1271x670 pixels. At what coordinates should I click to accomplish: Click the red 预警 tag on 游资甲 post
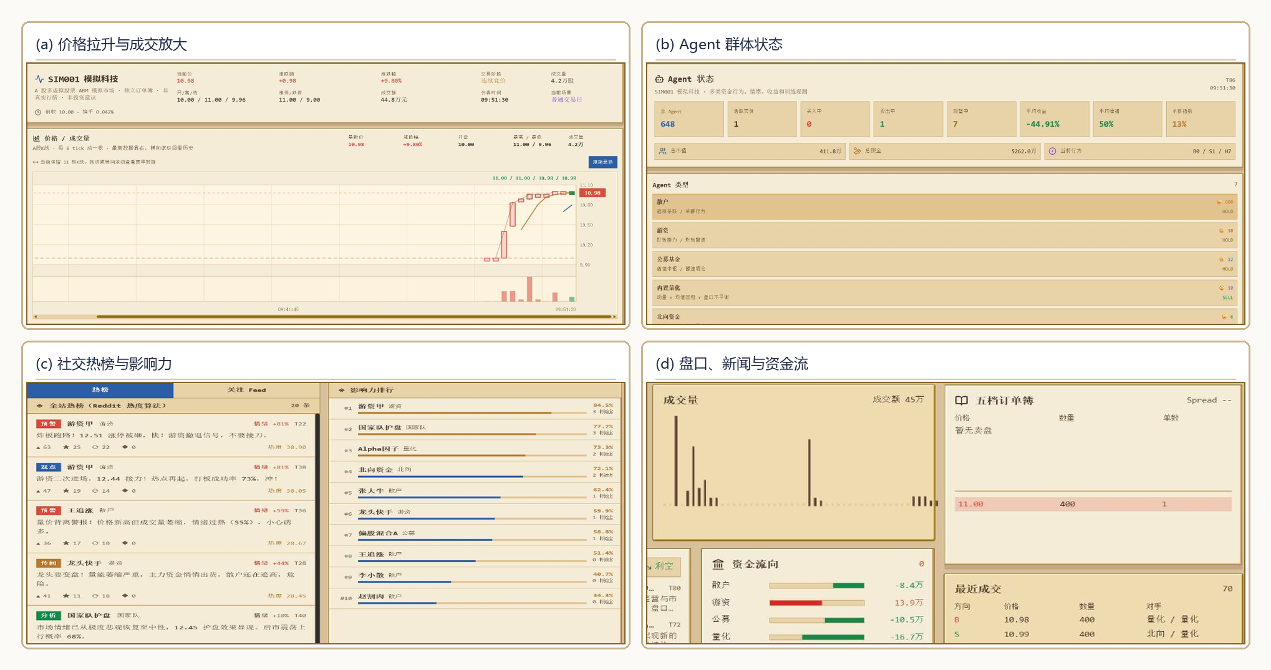(x=49, y=424)
